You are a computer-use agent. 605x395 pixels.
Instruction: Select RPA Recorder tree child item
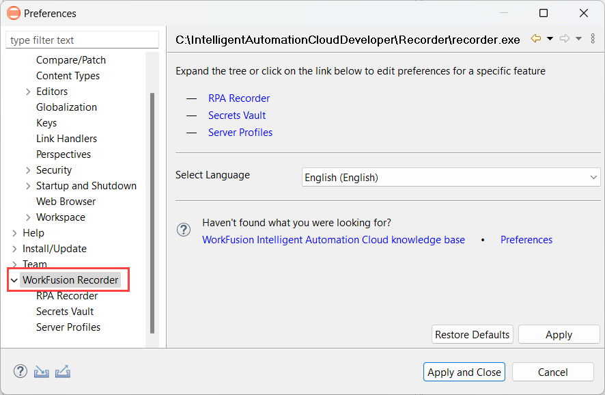pyautogui.click(x=67, y=296)
